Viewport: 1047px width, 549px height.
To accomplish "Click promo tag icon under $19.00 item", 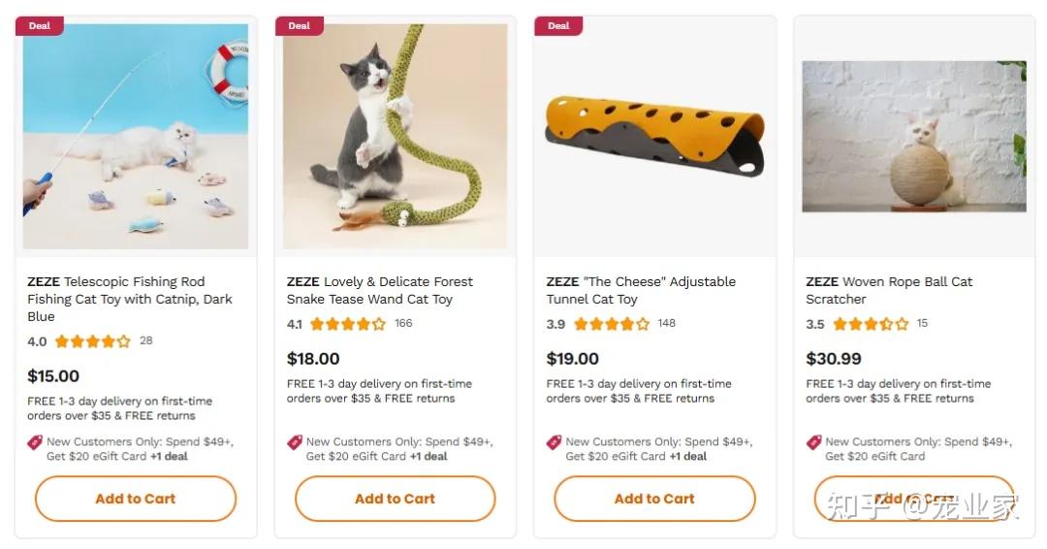I will point(554,442).
